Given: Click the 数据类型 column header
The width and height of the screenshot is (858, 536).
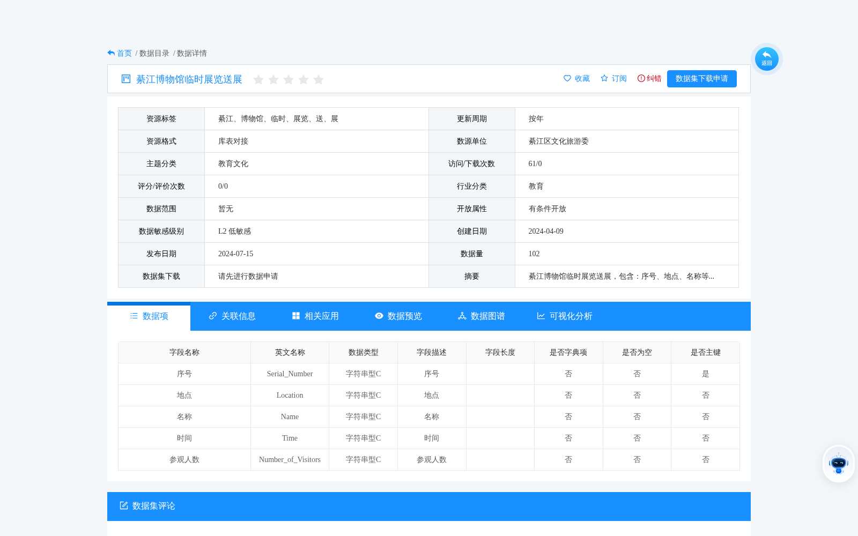Looking at the screenshot, I should (x=363, y=352).
